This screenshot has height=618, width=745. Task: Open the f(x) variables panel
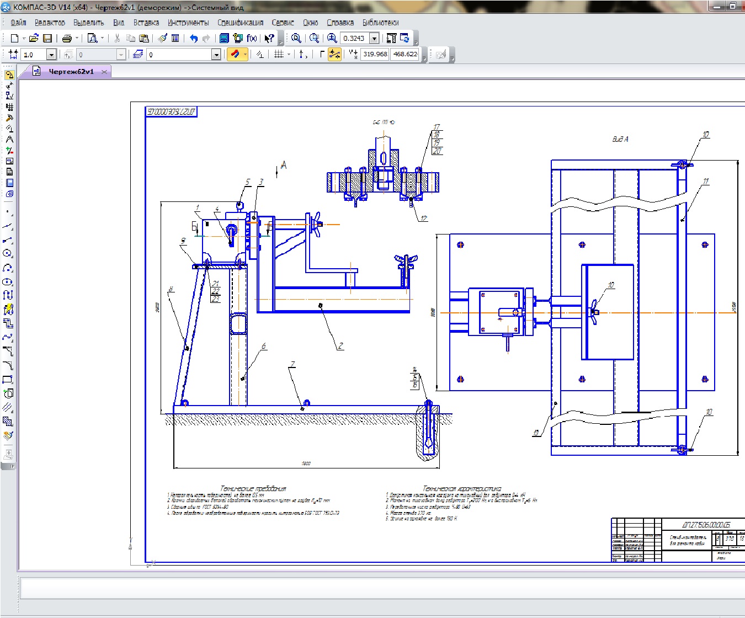tap(252, 38)
